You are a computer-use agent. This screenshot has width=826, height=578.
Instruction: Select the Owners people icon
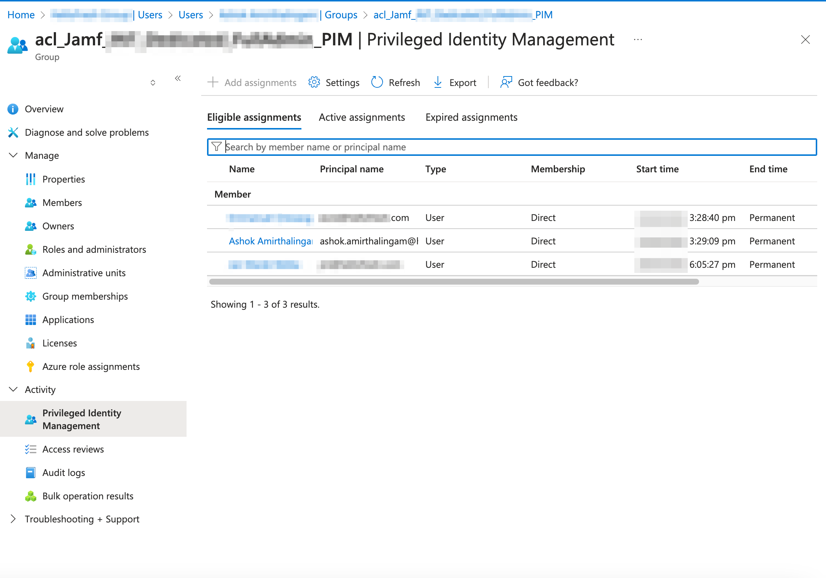pos(31,226)
